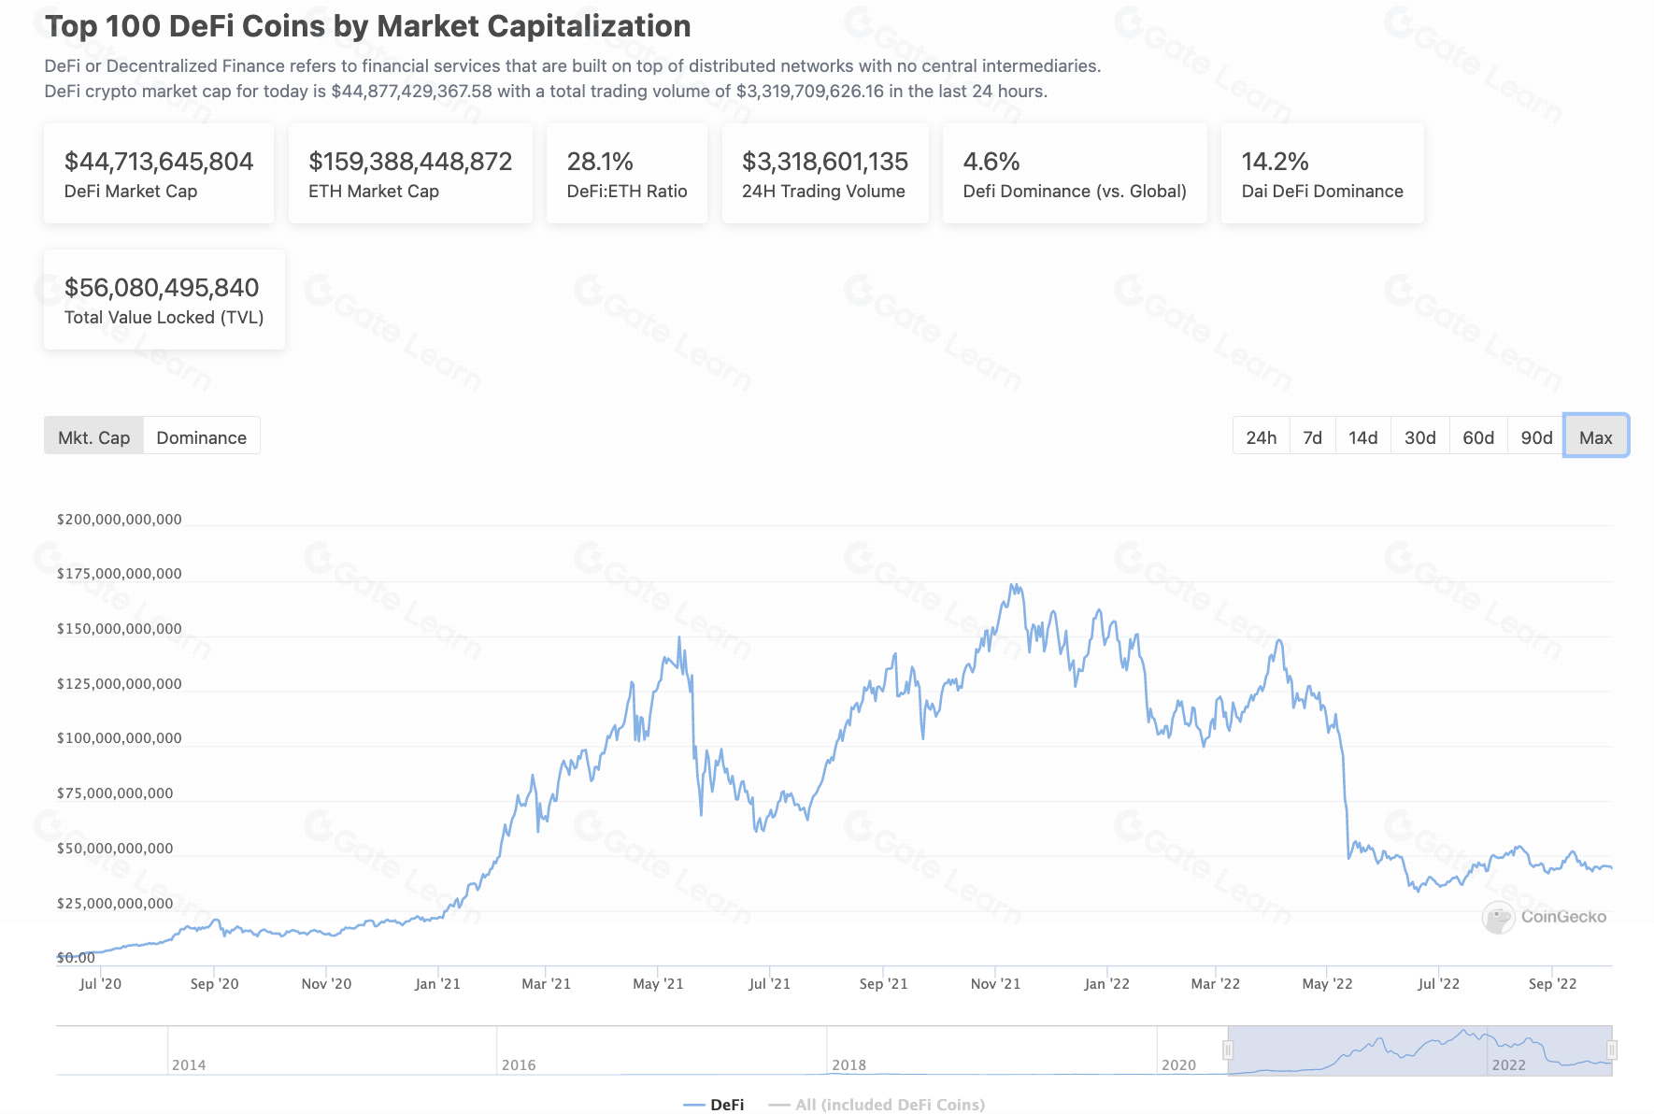Viewport: 1654px width, 1114px height.
Task: Switch to the Mkt. Cap tab
Action: tap(93, 437)
